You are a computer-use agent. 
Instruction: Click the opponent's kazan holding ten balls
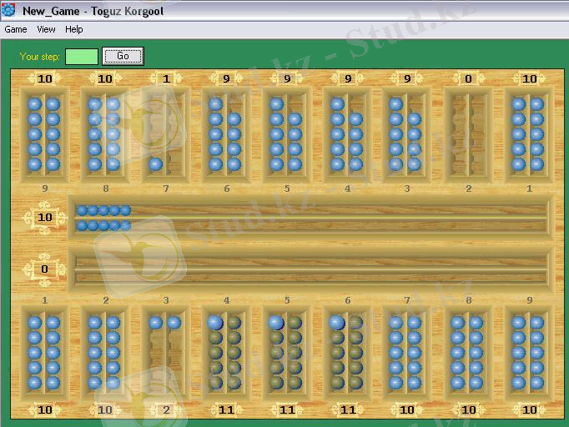click(309, 218)
